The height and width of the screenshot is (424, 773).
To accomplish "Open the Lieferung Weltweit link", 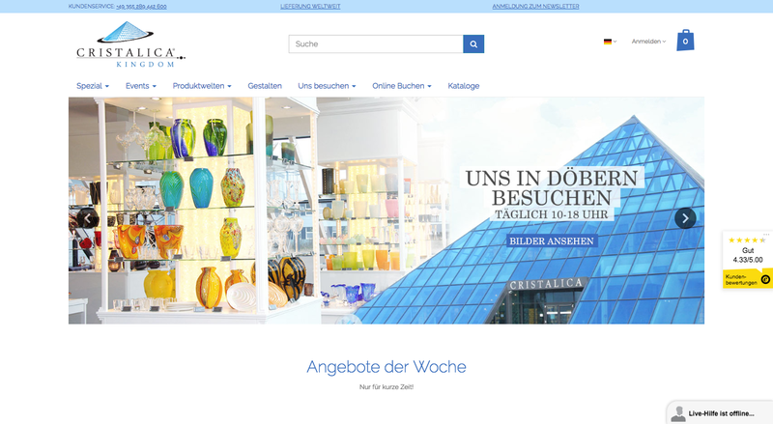I will click(x=310, y=7).
